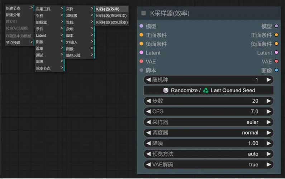
Task: Open the 遮罩 submenu
Action: point(49,48)
